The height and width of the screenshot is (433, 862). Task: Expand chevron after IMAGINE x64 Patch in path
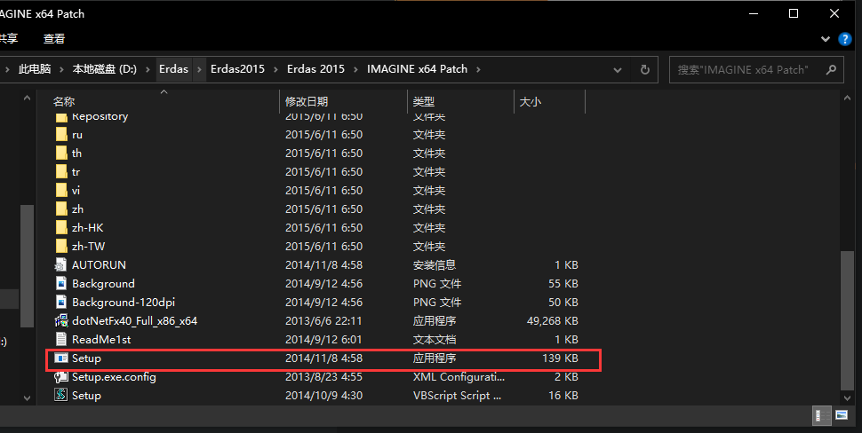[x=478, y=69]
